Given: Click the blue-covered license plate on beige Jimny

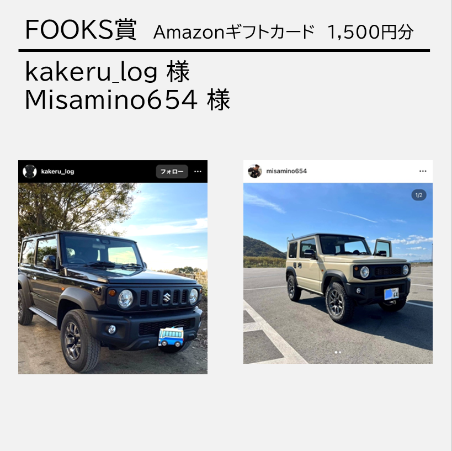Looking at the screenshot, I should tap(391, 294).
